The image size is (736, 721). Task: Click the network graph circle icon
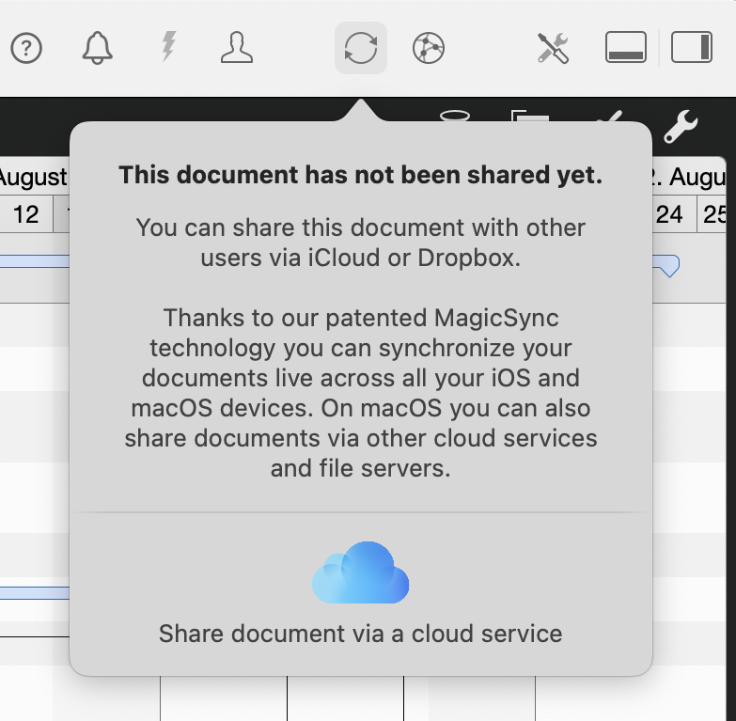click(428, 48)
